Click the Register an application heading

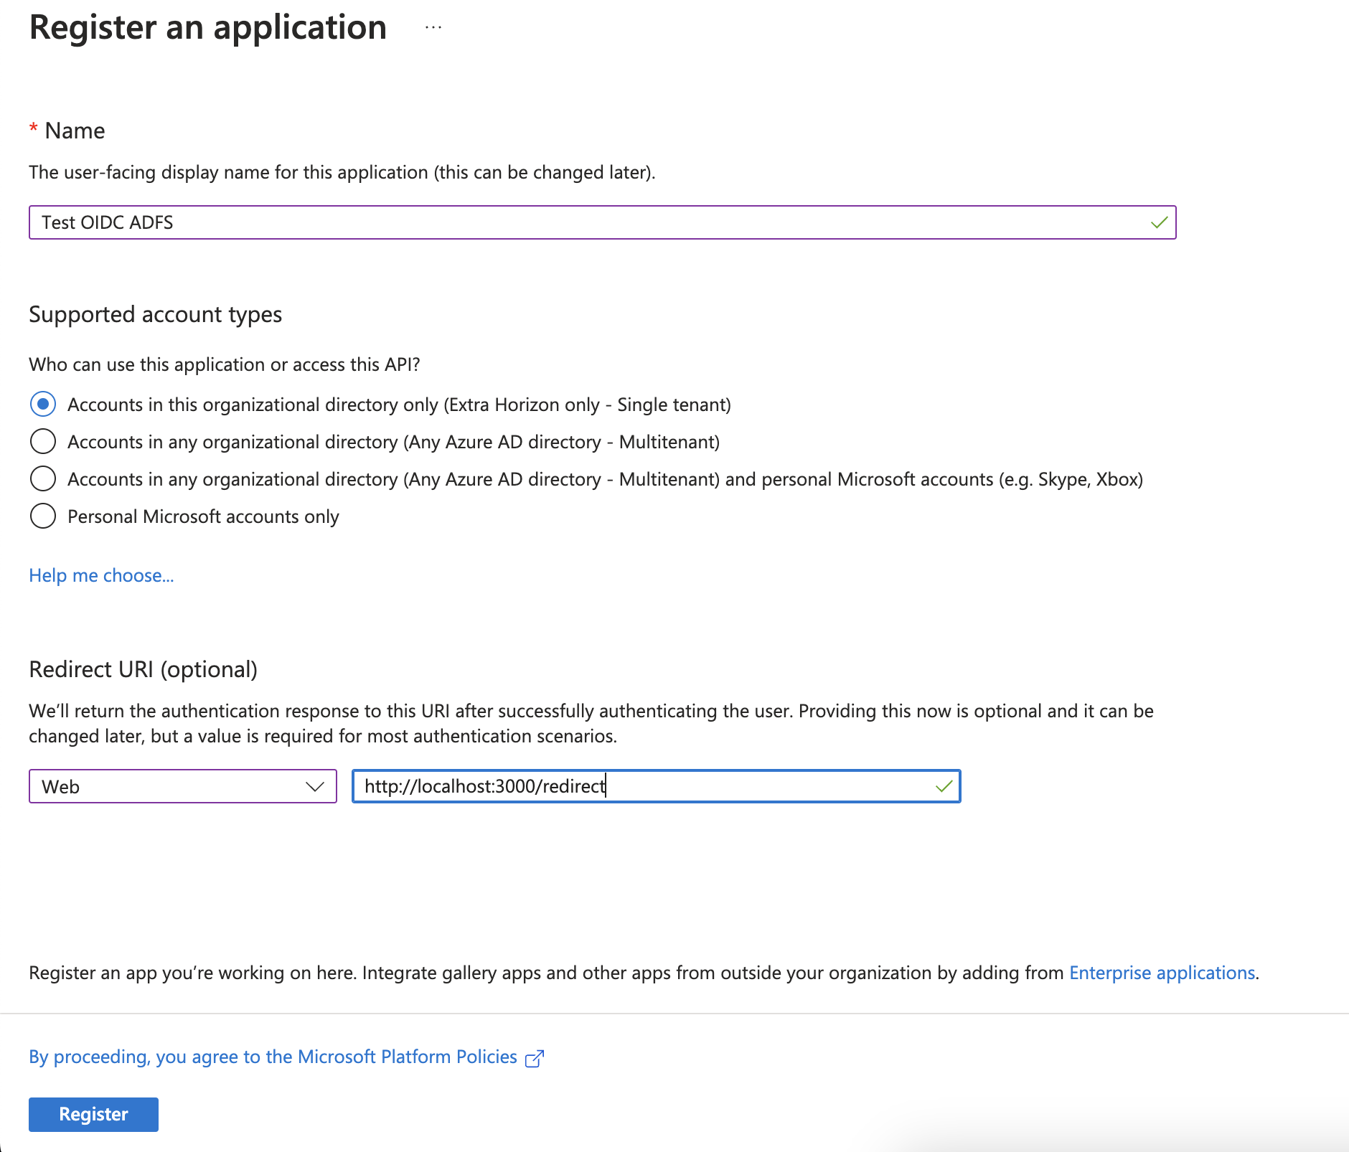[208, 27]
